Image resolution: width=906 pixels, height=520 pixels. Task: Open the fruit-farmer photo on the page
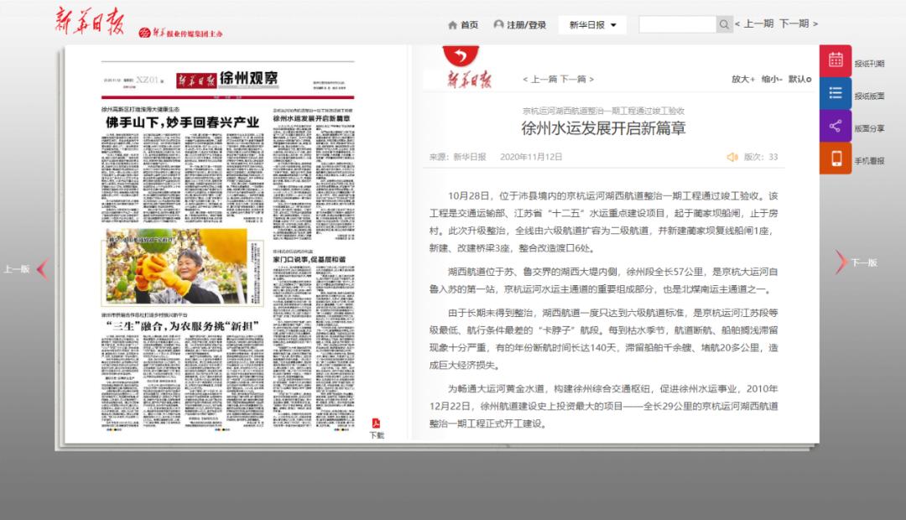183,267
